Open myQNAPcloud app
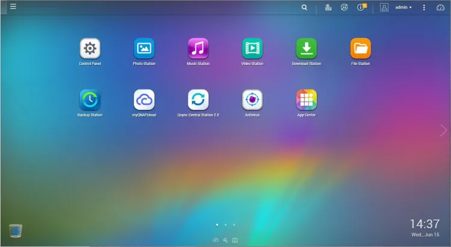451x247 pixels. pyautogui.click(x=144, y=99)
